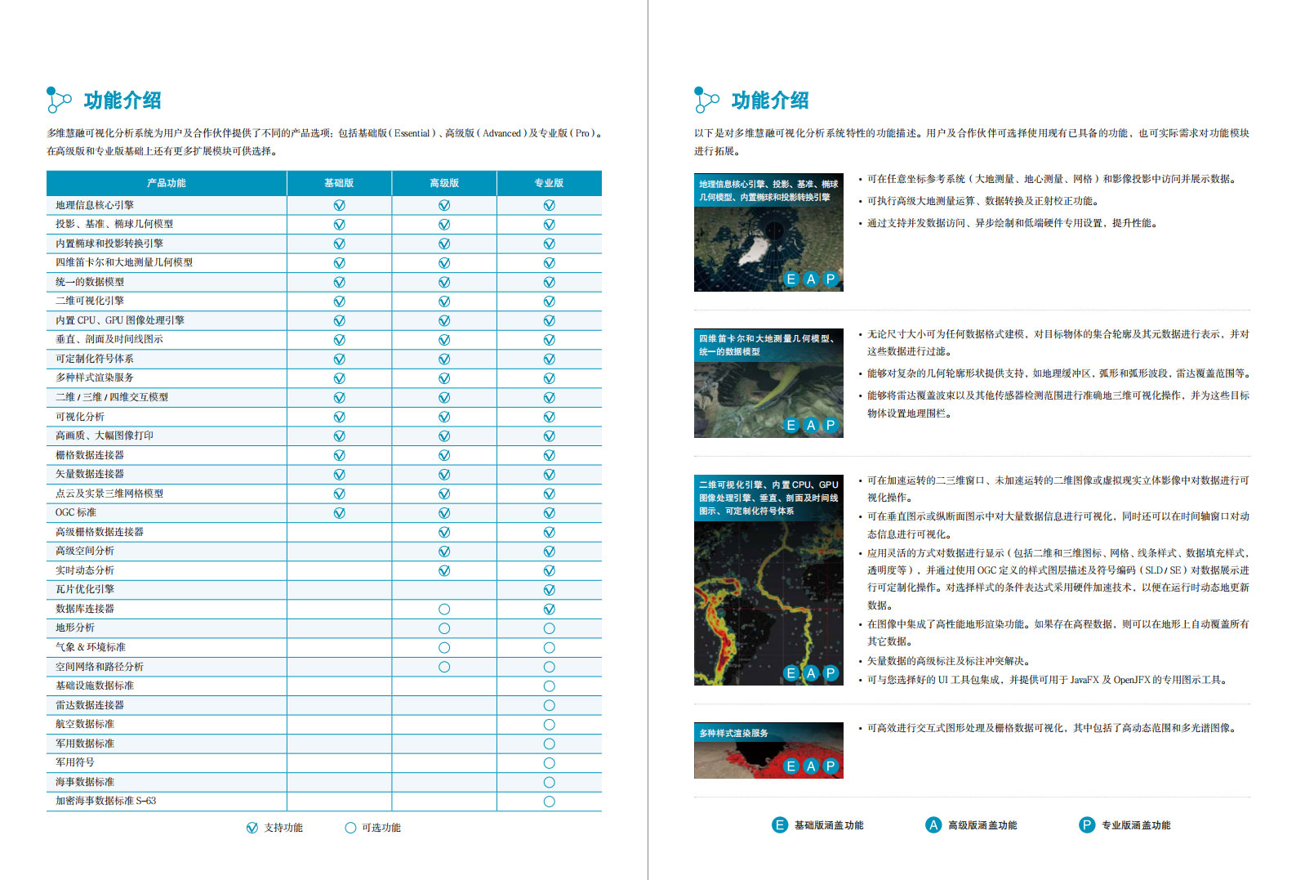Viewport: 1296px width, 880px height.
Task: Click 专业版 checkmark in 瓦片优化引擎 row
Action: point(549,590)
